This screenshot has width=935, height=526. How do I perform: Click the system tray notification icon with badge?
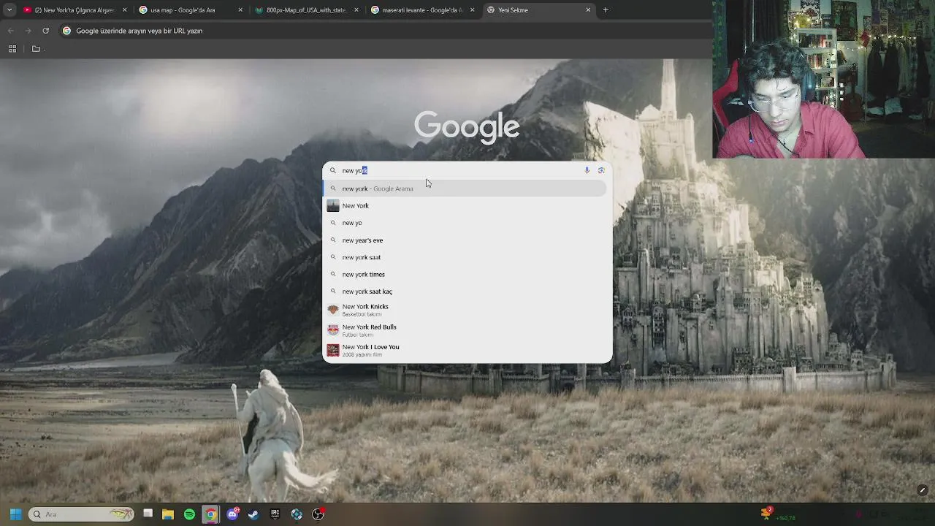point(766,514)
